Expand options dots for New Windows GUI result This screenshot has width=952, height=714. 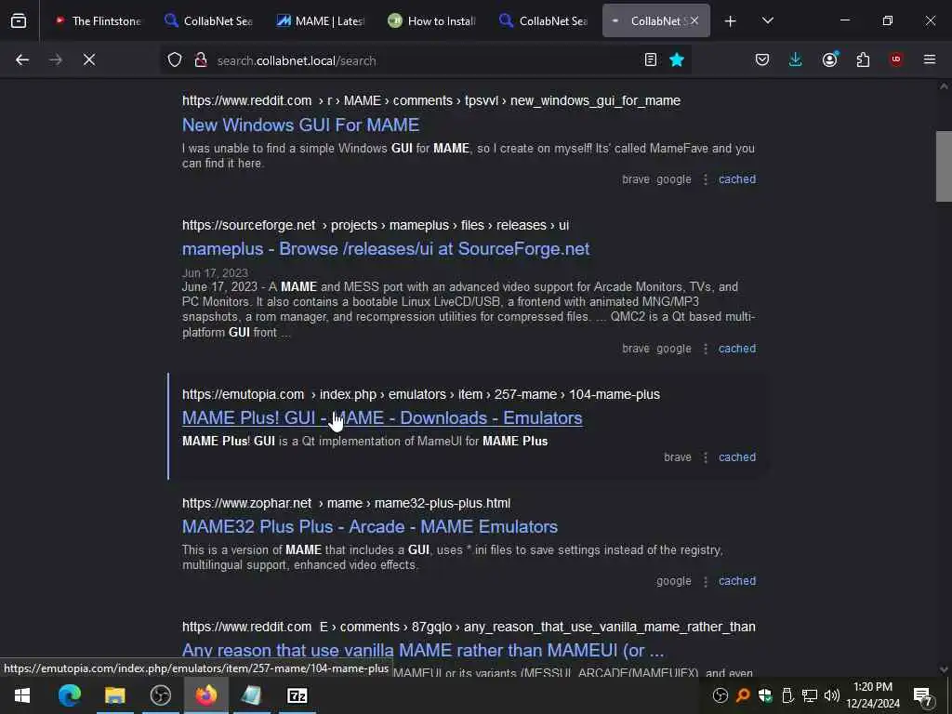[705, 179]
